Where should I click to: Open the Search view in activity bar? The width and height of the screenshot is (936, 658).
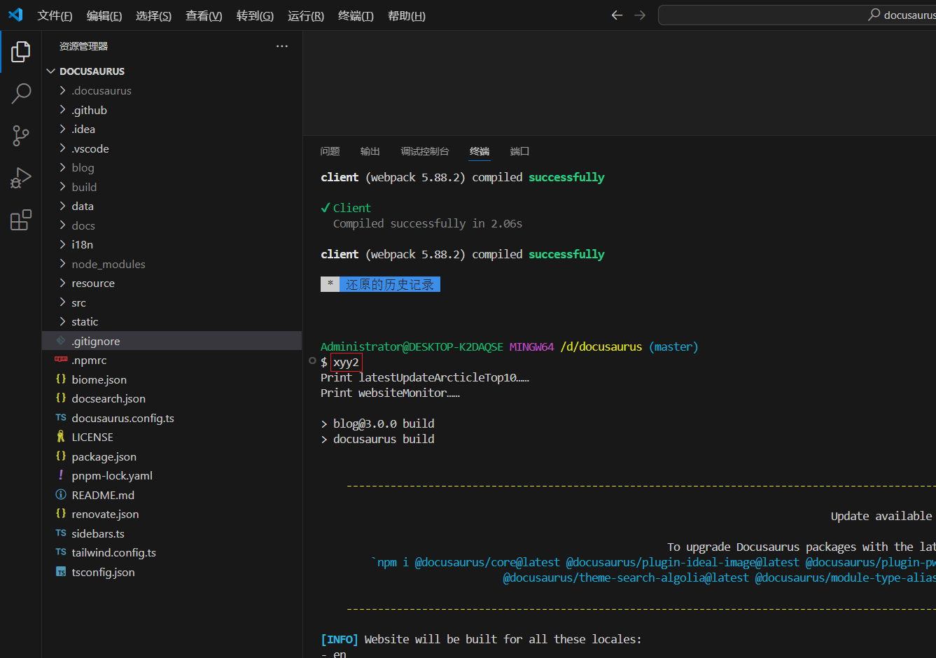pos(21,93)
